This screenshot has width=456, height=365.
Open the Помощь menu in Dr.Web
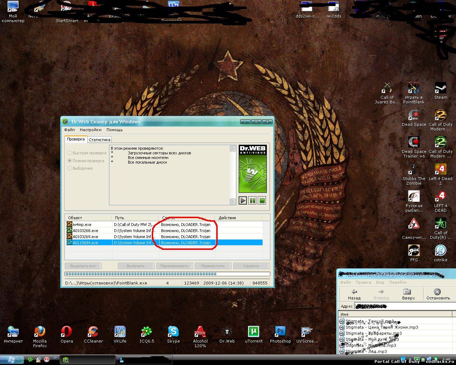[114, 130]
